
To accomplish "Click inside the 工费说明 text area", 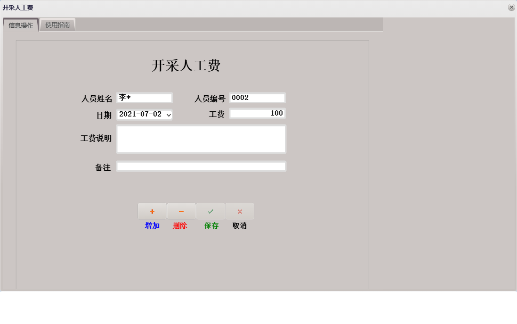I will click(x=201, y=139).
